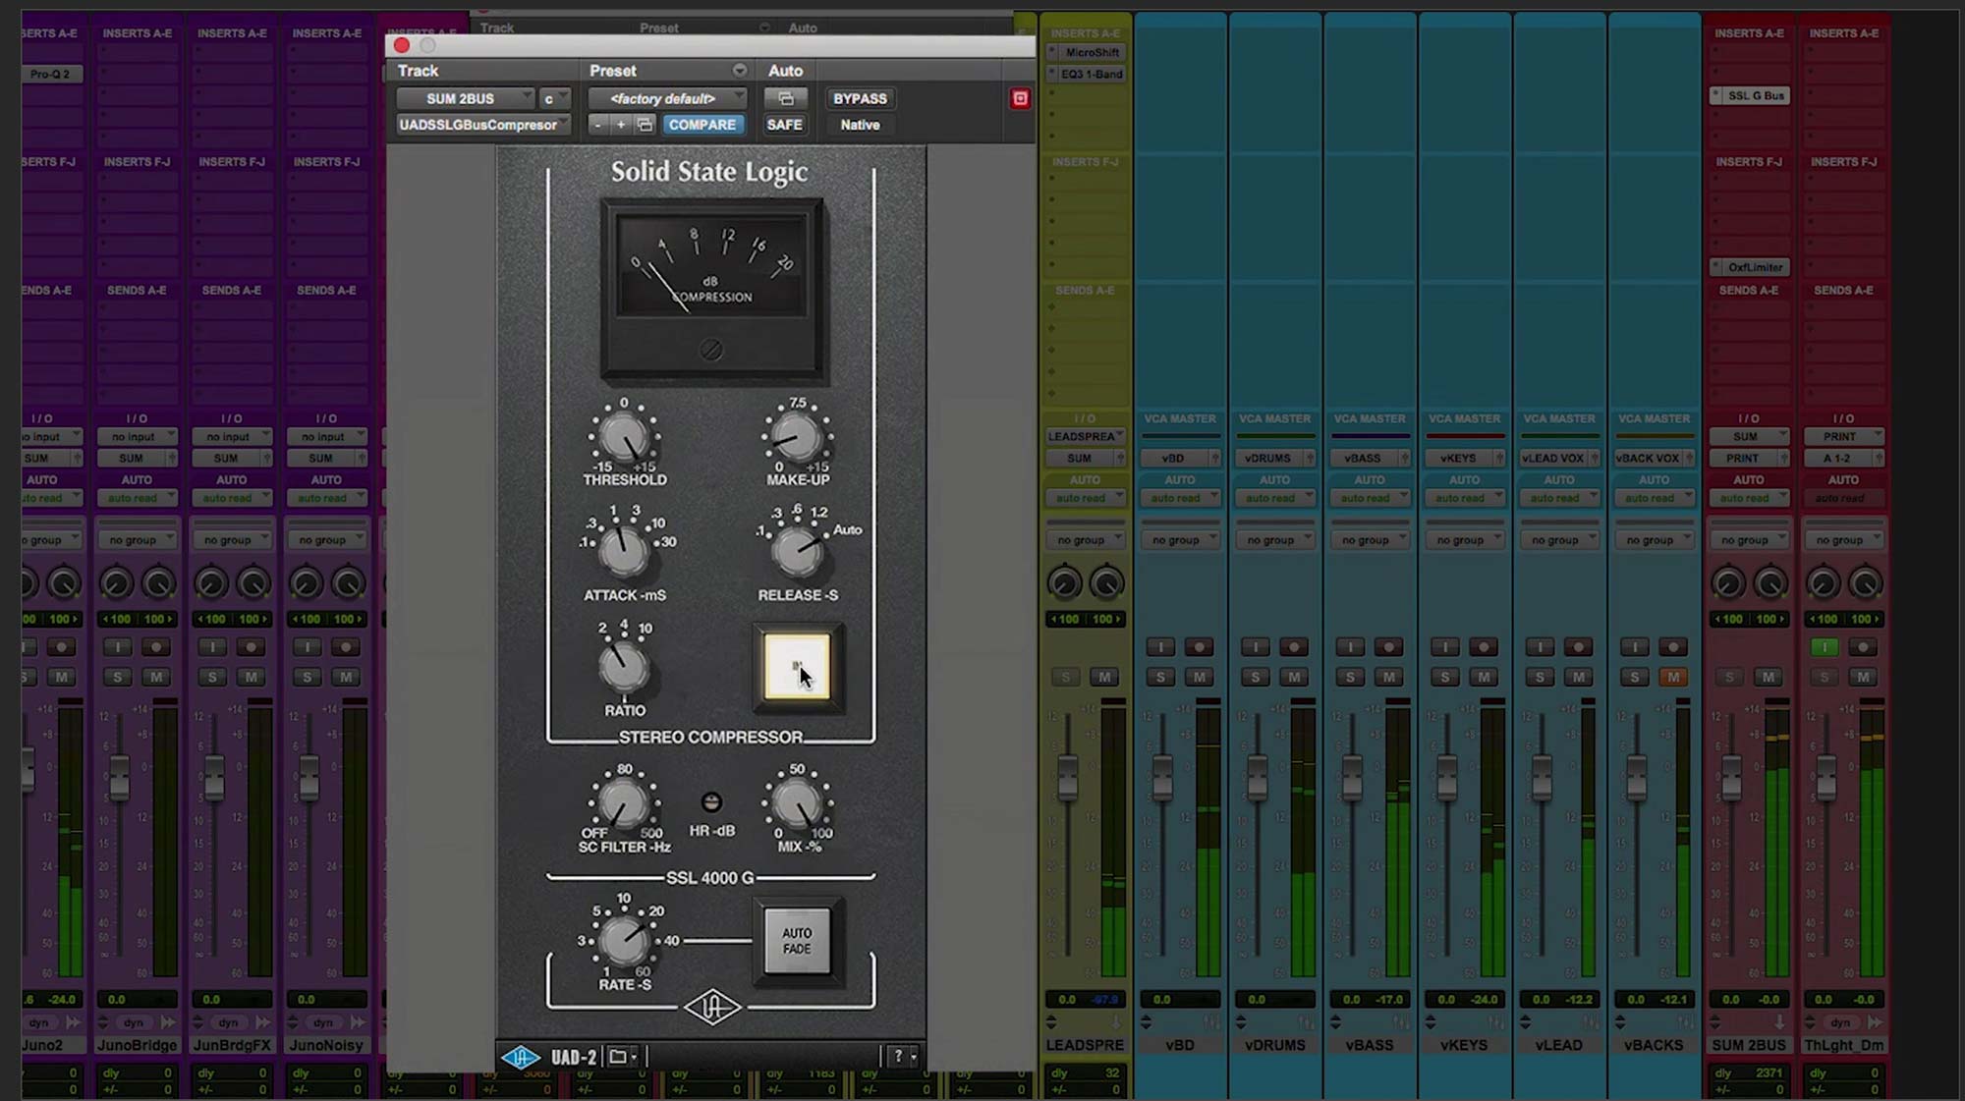The height and width of the screenshot is (1101, 1965).
Task: Select previous preset with minus button
Action: [597, 125]
